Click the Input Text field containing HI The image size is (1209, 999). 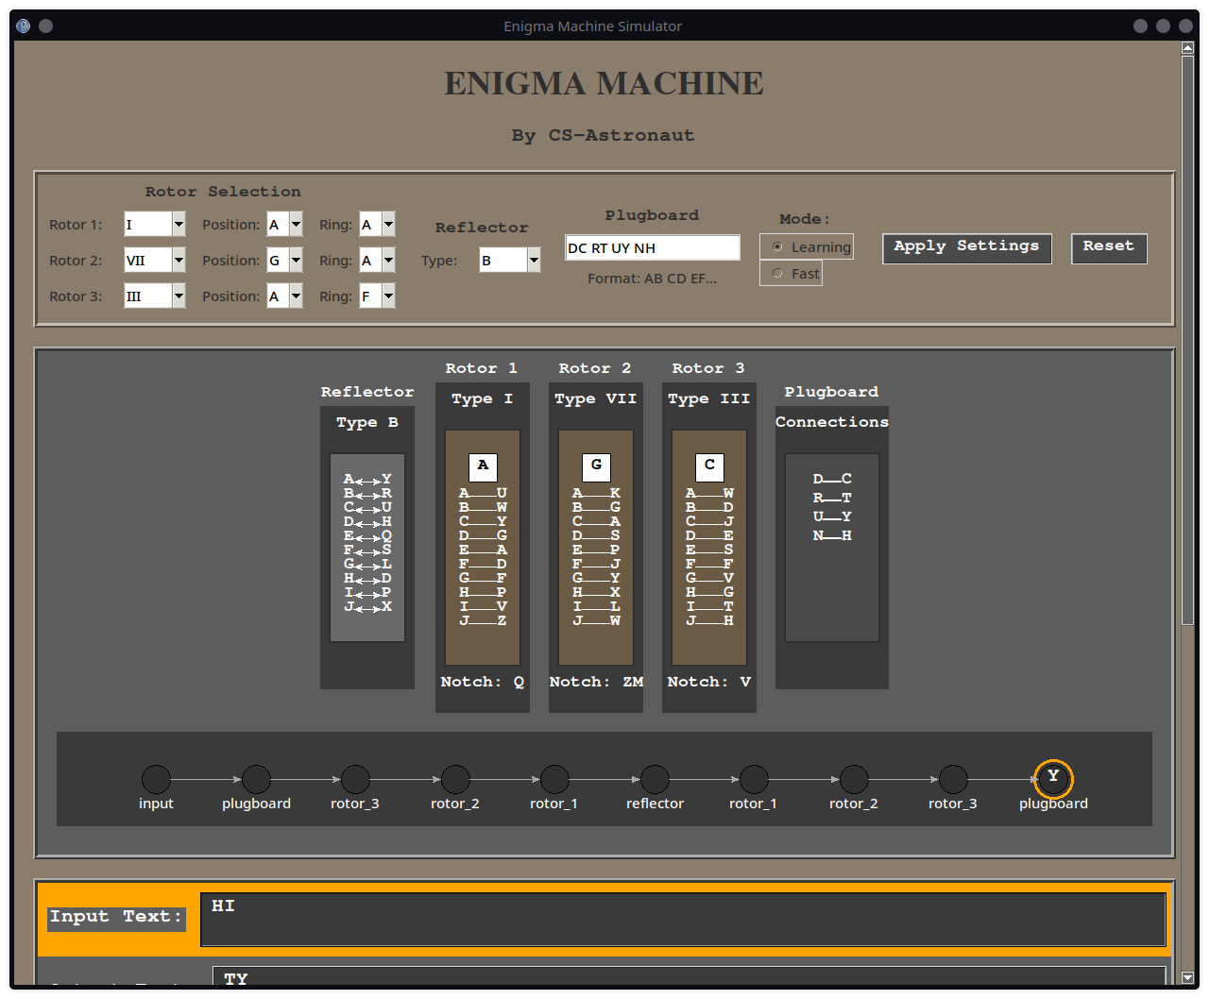[x=682, y=919]
